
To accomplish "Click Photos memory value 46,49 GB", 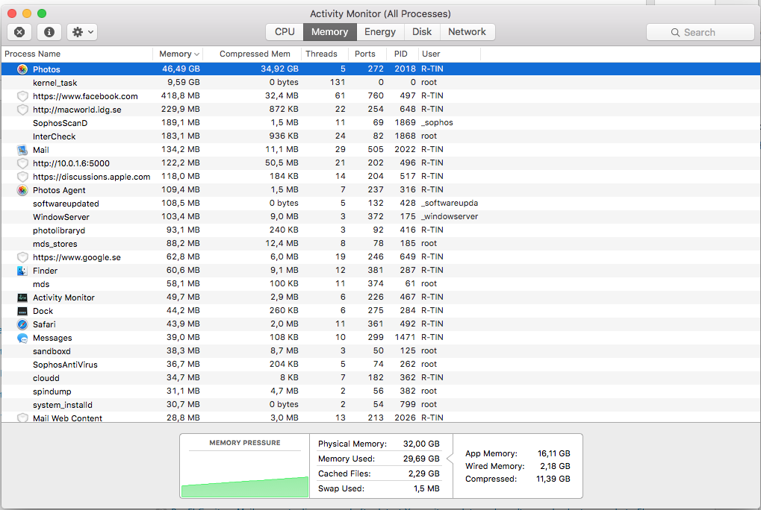I will coord(181,69).
